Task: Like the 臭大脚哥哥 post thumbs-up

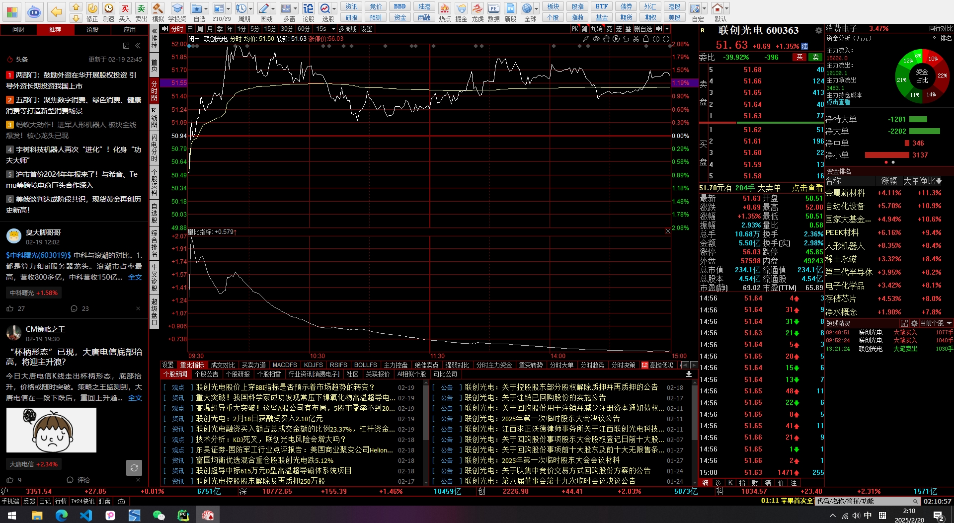Action: coord(10,308)
